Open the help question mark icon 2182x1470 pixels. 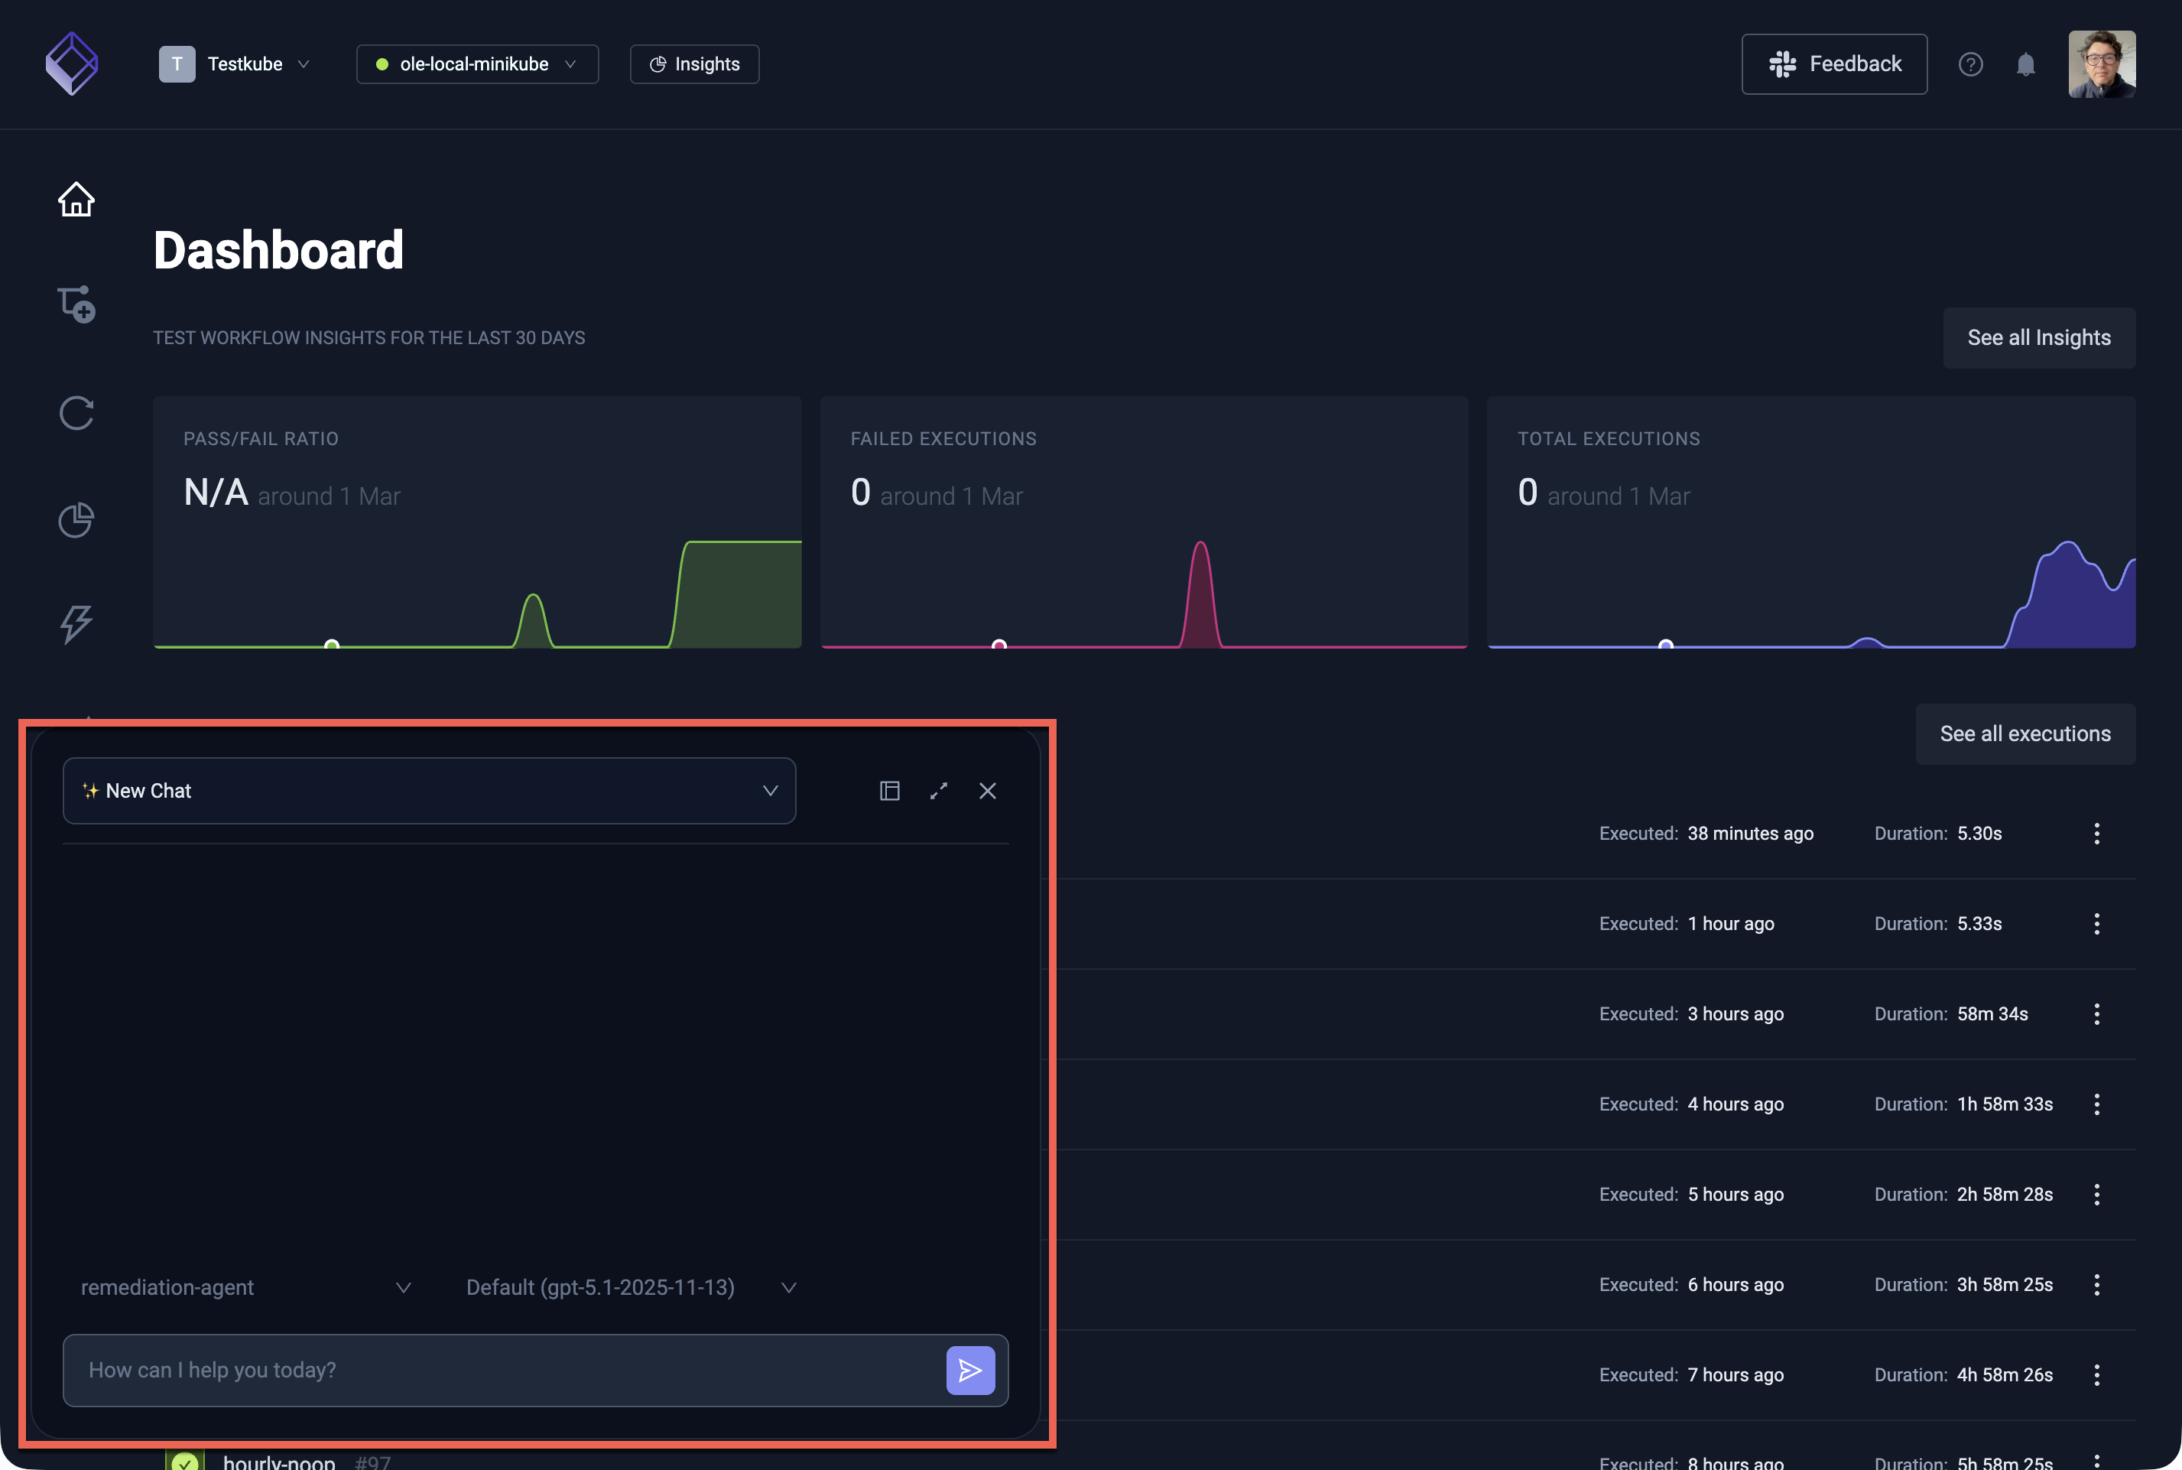[1971, 63]
